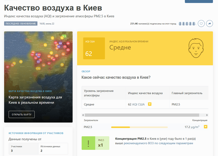Expand dropdown arrow next to 62 AQI США
The width and height of the screenshot is (218, 156).
click(150, 104)
